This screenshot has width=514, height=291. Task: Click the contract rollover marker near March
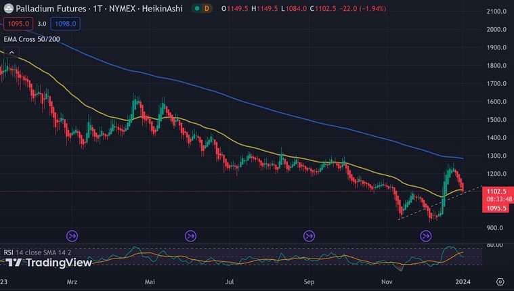click(x=72, y=236)
